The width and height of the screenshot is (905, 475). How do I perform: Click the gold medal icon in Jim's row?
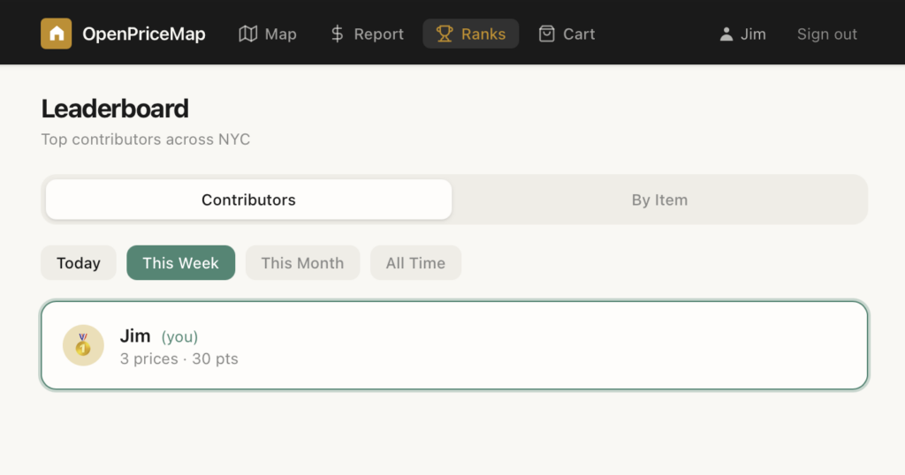[x=83, y=345]
